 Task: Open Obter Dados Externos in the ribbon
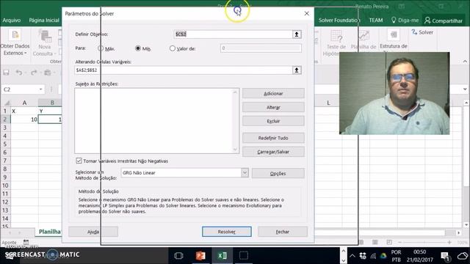[15, 43]
